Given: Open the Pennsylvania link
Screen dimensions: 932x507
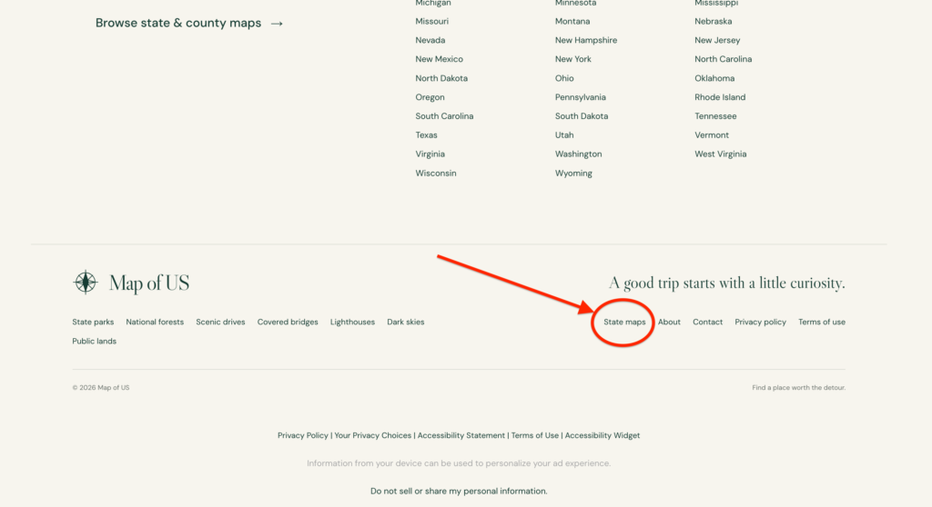Looking at the screenshot, I should [581, 97].
